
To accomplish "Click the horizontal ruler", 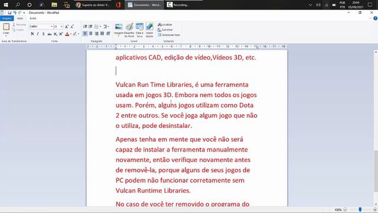I will [x=187, y=46].
